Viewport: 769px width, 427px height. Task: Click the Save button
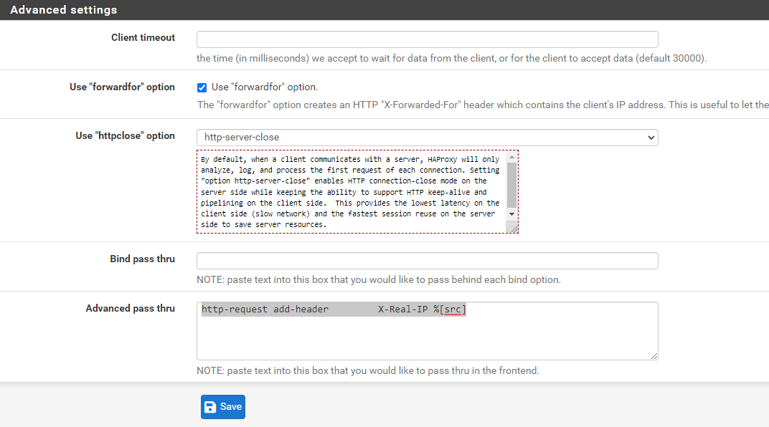point(222,407)
